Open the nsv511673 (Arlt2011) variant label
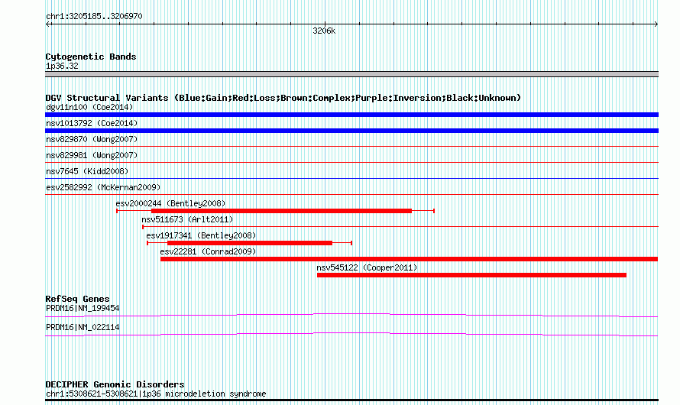 [x=187, y=219]
